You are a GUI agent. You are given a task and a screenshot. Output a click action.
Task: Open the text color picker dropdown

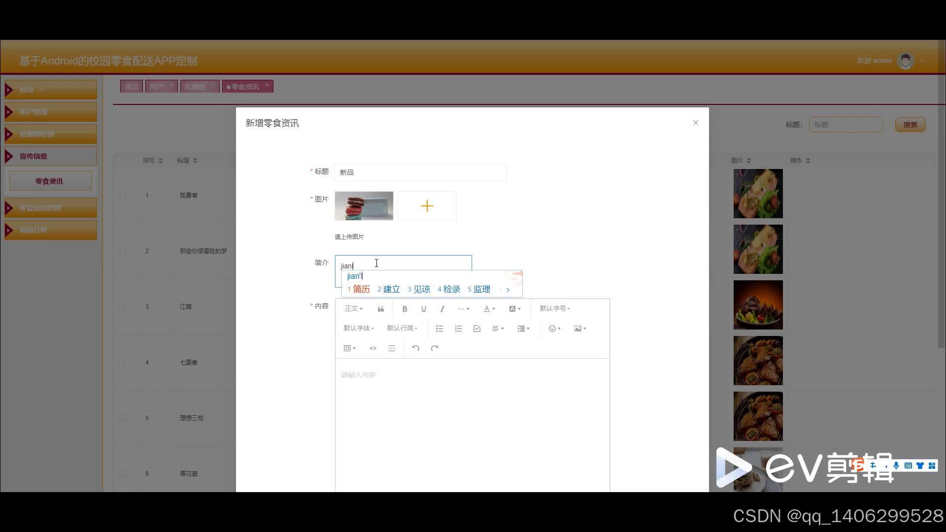489,309
